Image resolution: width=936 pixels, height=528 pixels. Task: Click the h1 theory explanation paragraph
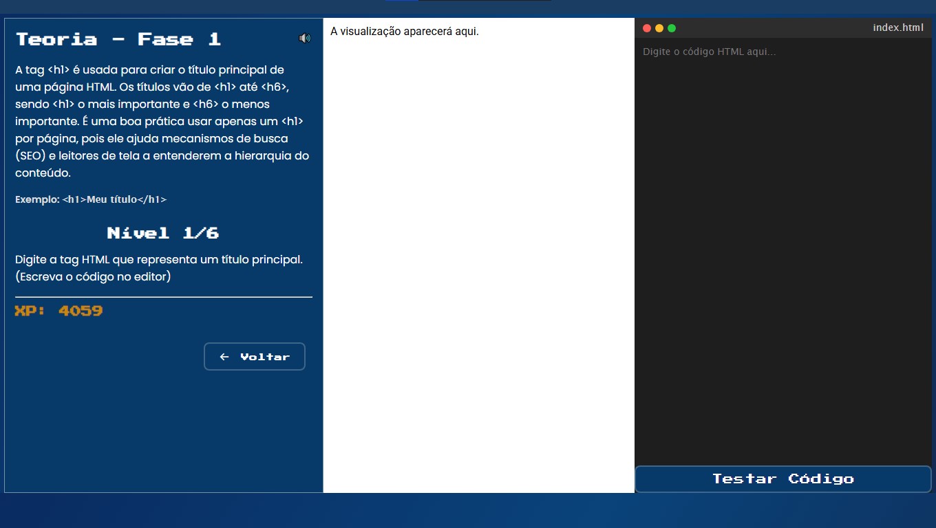coord(162,121)
